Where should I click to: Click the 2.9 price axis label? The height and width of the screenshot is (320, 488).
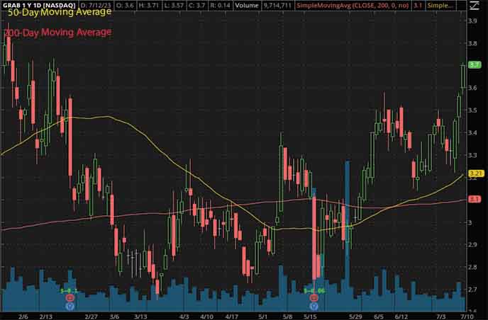click(472, 244)
